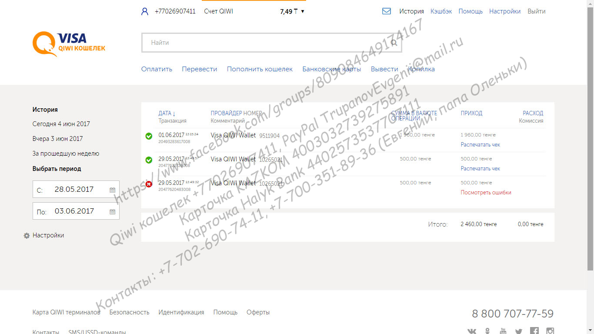594x334 pixels.
Task: Filter history by Сегодня 4 июн 2017
Action: (61, 124)
